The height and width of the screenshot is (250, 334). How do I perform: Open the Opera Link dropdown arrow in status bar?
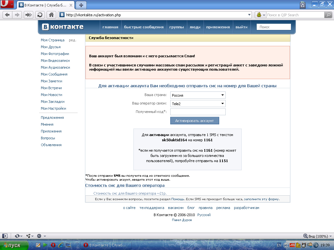point(21,236)
